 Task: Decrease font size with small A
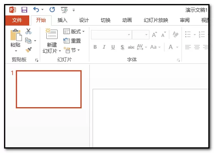click(x=163, y=35)
